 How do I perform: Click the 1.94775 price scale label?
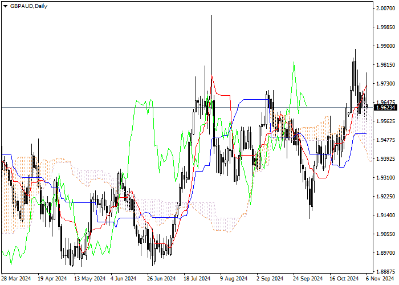tap(386, 140)
